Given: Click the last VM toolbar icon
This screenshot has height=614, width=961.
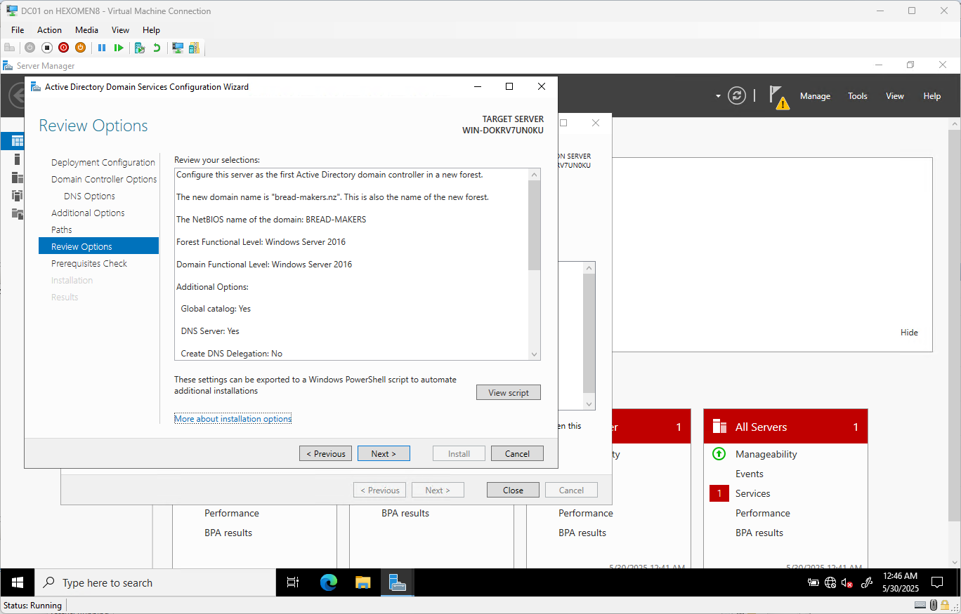Looking at the screenshot, I should point(194,48).
